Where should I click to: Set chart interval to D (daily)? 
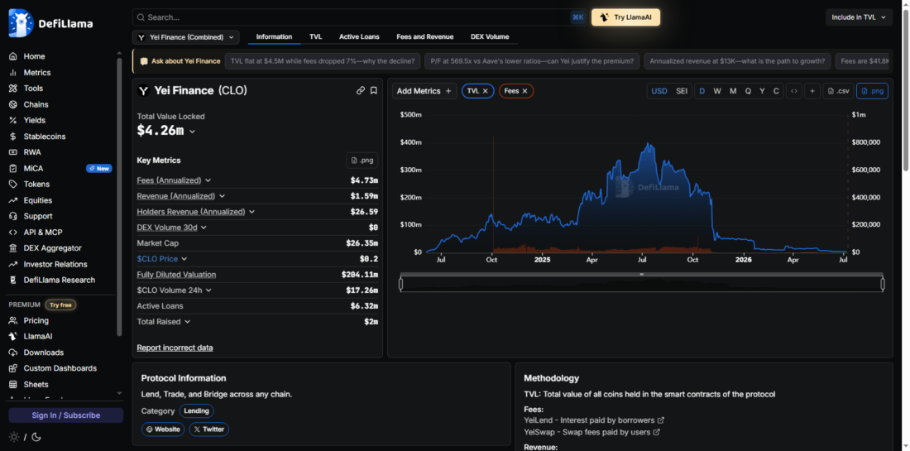pyautogui.click(x=702, y=91)
